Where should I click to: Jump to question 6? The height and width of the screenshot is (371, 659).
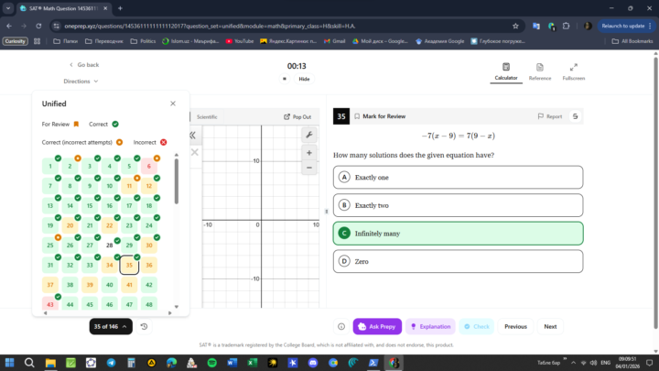[149, 166]
